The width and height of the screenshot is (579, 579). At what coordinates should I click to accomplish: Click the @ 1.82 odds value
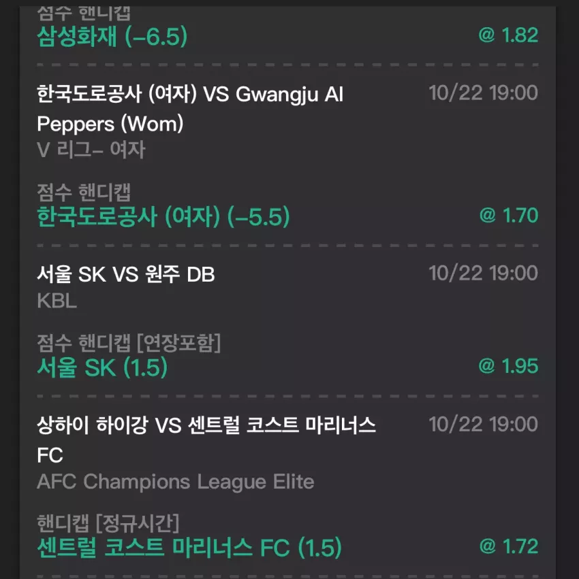(508, 35)
